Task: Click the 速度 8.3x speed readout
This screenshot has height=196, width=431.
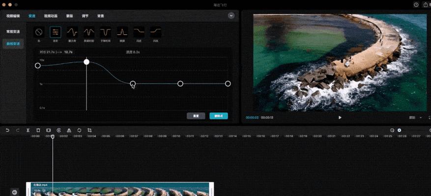Action: [133, 52]
